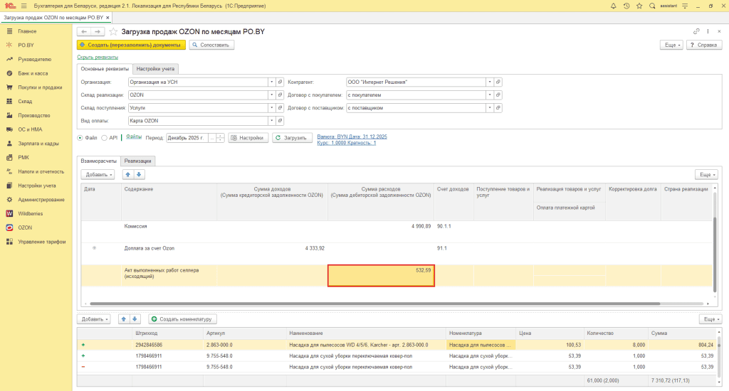This screenshot has width=729, height=391.
Task: Add this form to favorites star
Action: (113, 31)
